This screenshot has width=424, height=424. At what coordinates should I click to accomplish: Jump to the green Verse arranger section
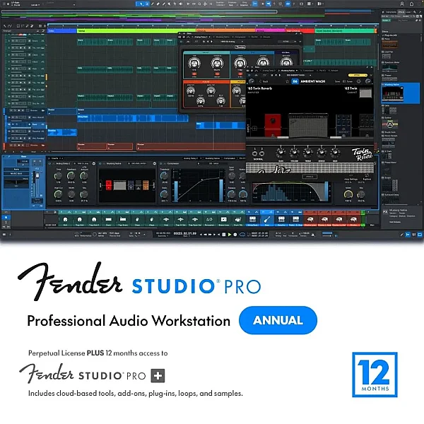click(x=136, y=31)
